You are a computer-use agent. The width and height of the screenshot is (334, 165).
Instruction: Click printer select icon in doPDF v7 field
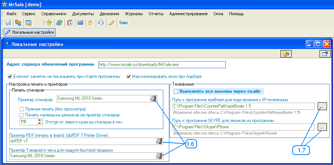pyautogui.click(x=159, y=141)
